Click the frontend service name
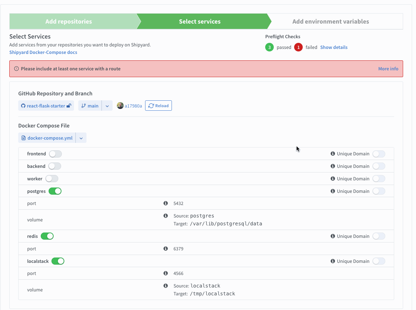This screenshot has height=310, width=416. (x=36, y=154)
